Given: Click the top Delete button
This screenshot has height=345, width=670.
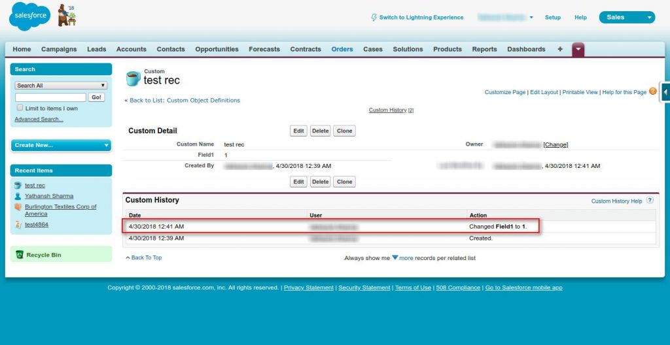Looking at the screenshot, I should click(x=320, y=131).
